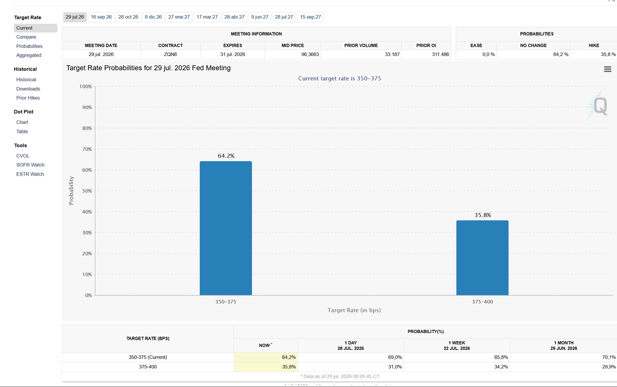Click the NOW value 35,8% cell

[x=265, y=366]
